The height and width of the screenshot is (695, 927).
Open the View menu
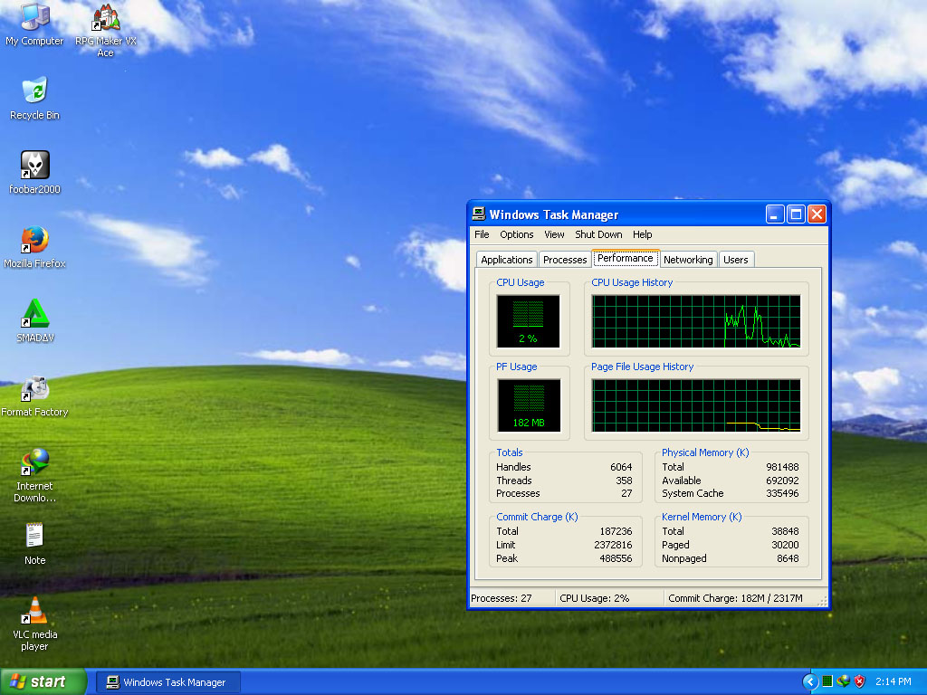coord(554,234)
